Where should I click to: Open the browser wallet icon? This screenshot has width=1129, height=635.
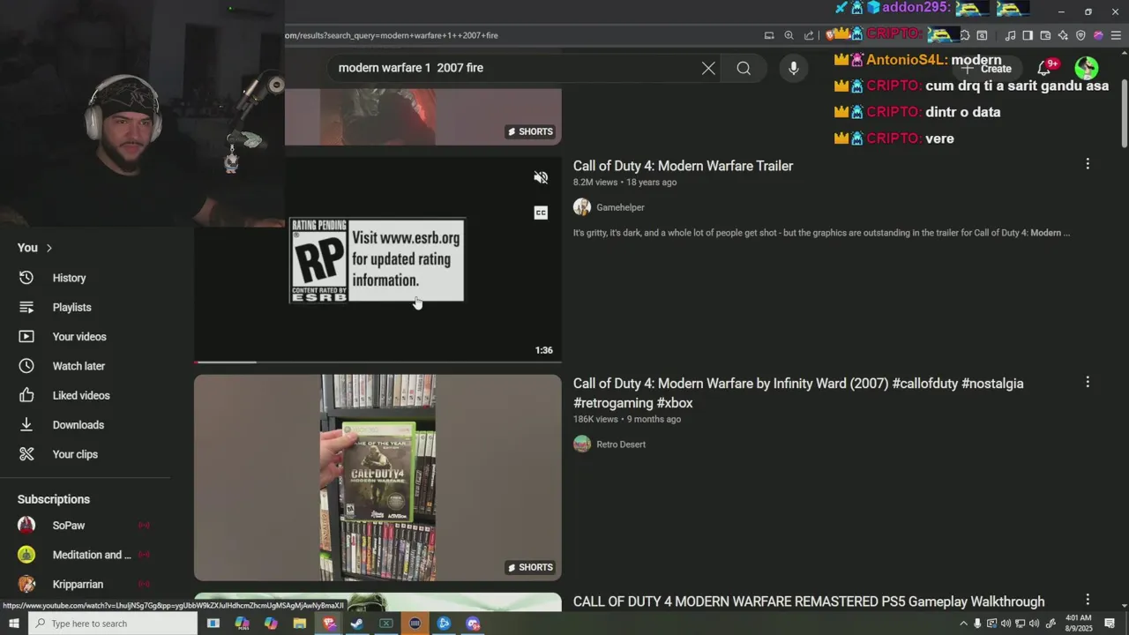point(1045,35)
